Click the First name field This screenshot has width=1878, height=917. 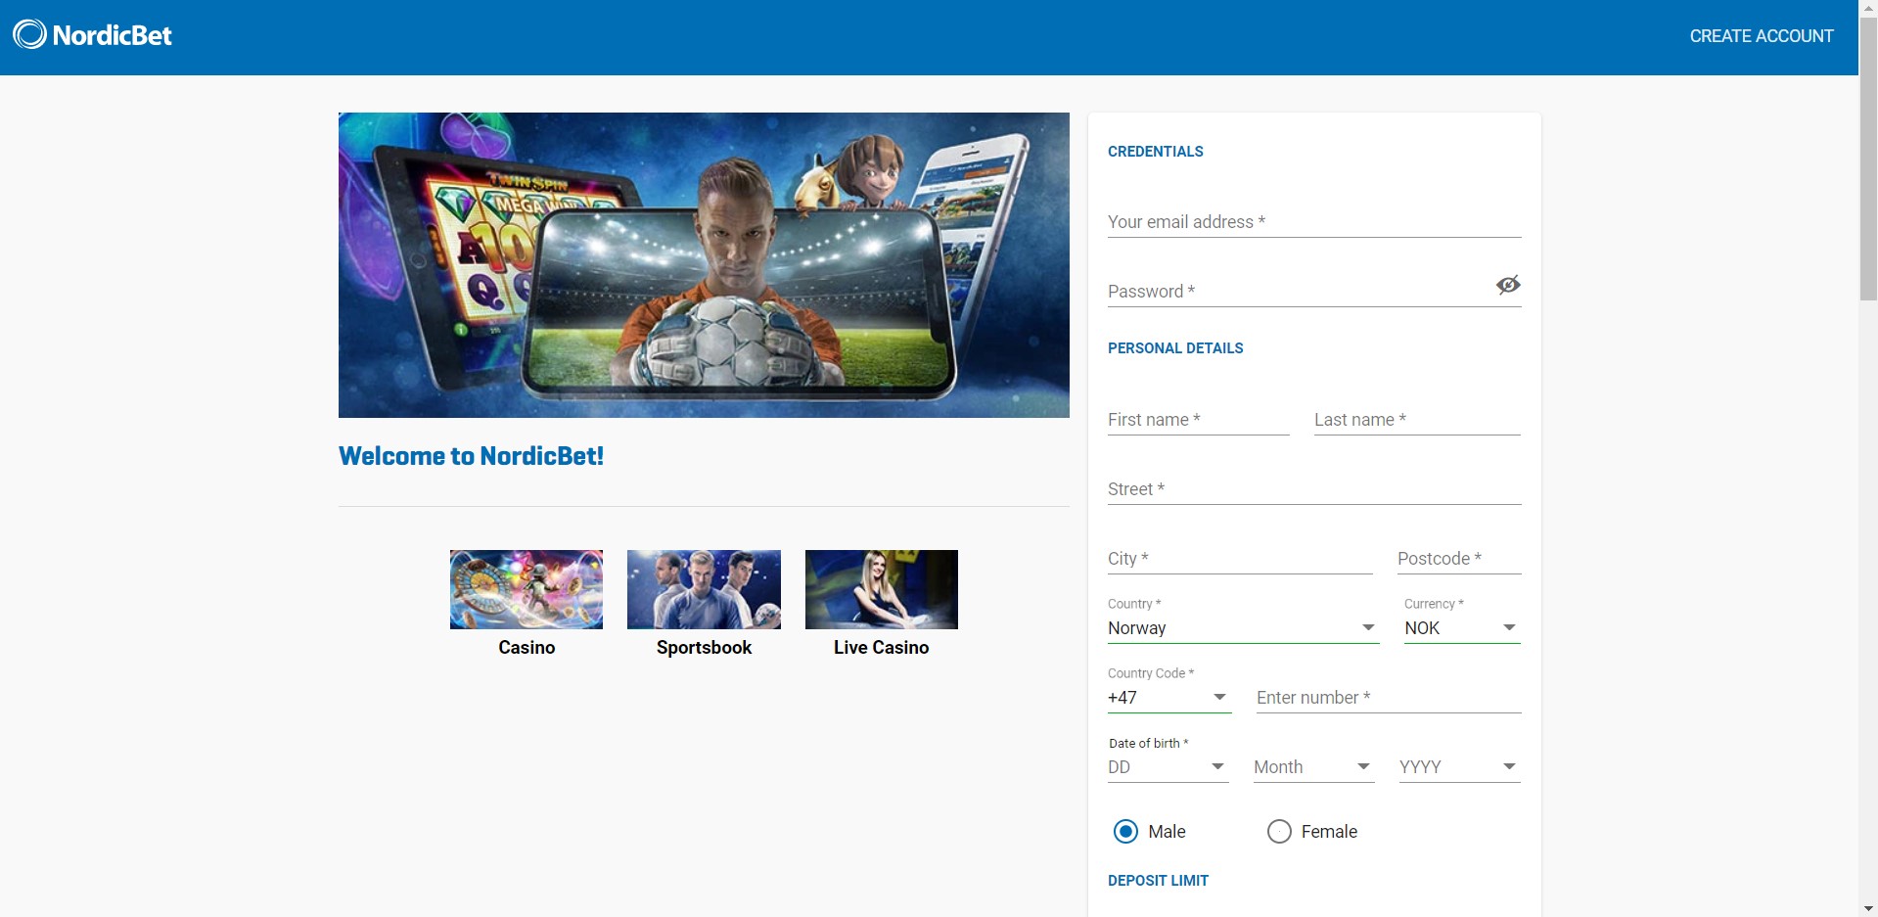(x=1198, y=420)
